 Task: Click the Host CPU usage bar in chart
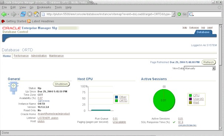101,110
